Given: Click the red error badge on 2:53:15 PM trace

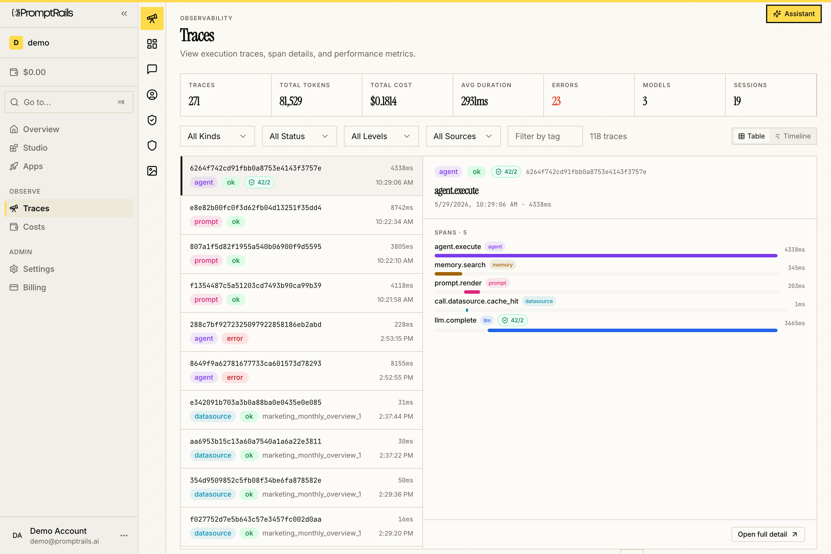Looking at the screenshot, I should (235, 338).
